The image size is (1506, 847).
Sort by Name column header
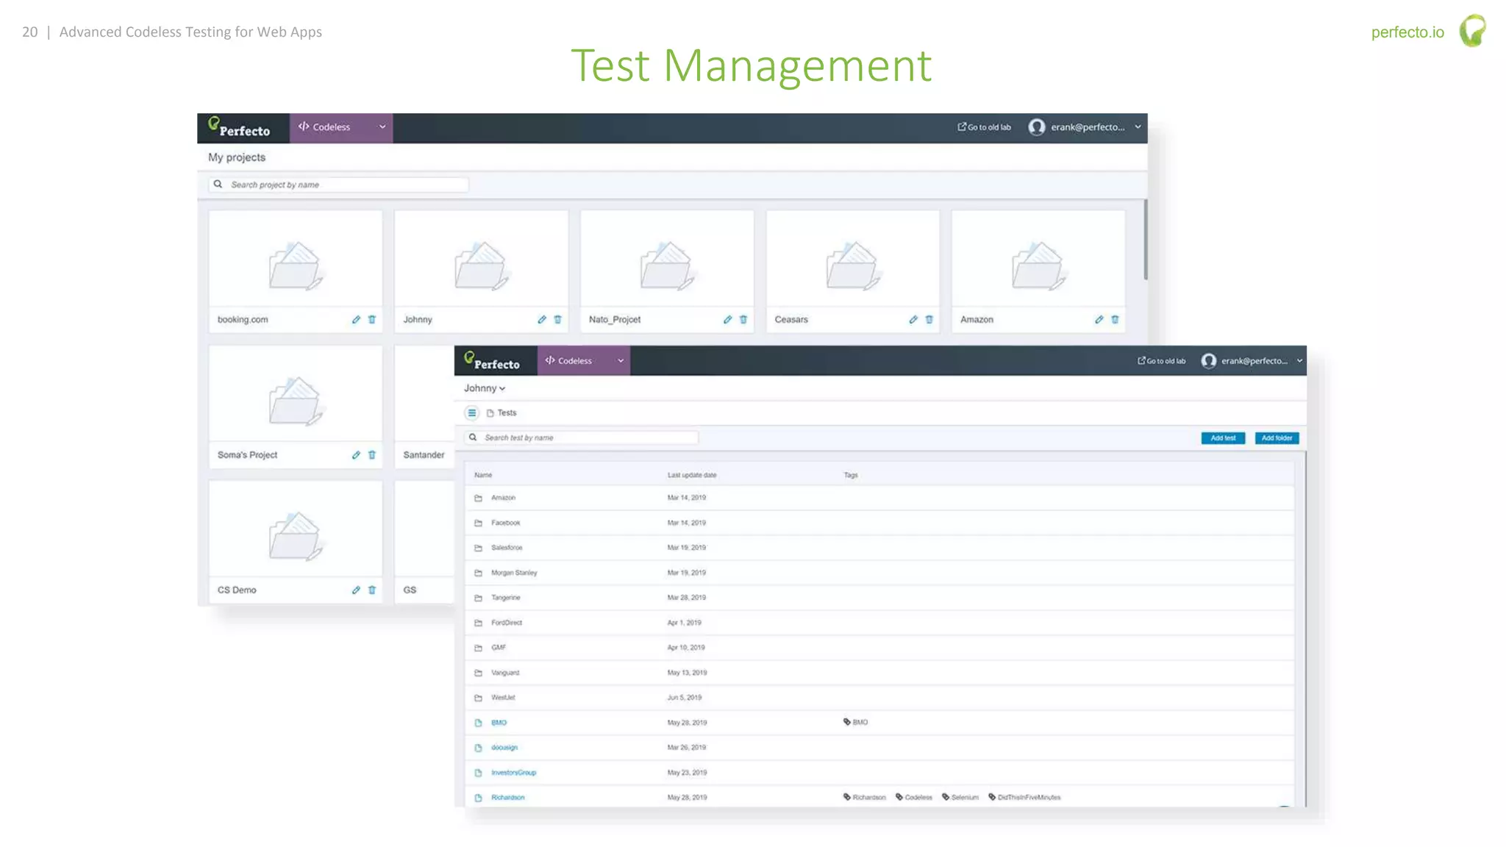pos(483,475)
